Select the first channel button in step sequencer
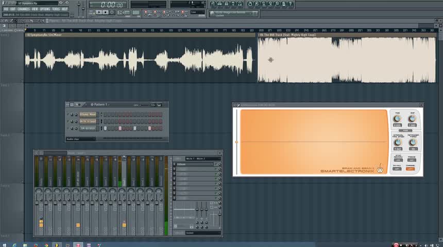The image size is (443, 247). 88,114
